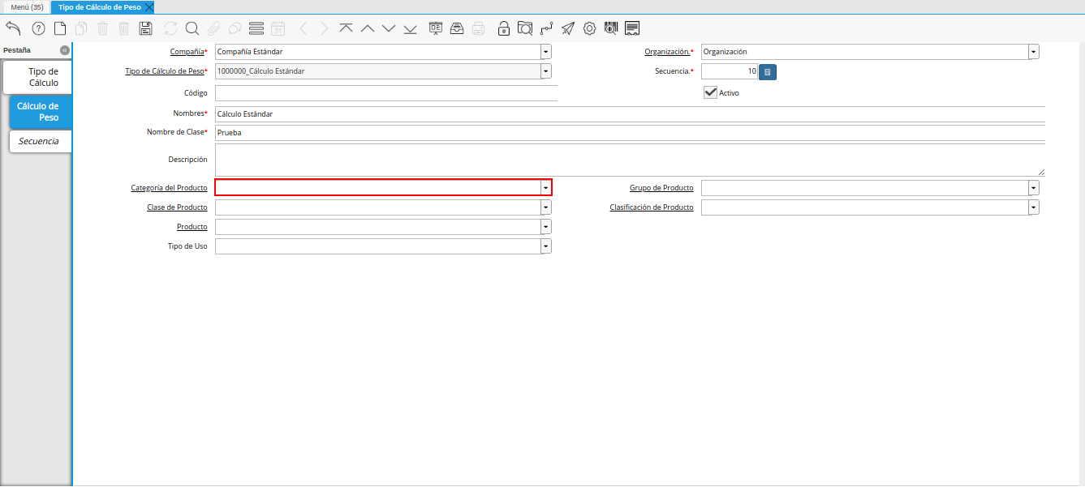1085x487 pixels.
Task: Click the chat bubbles icon
Action: (235, 28)
